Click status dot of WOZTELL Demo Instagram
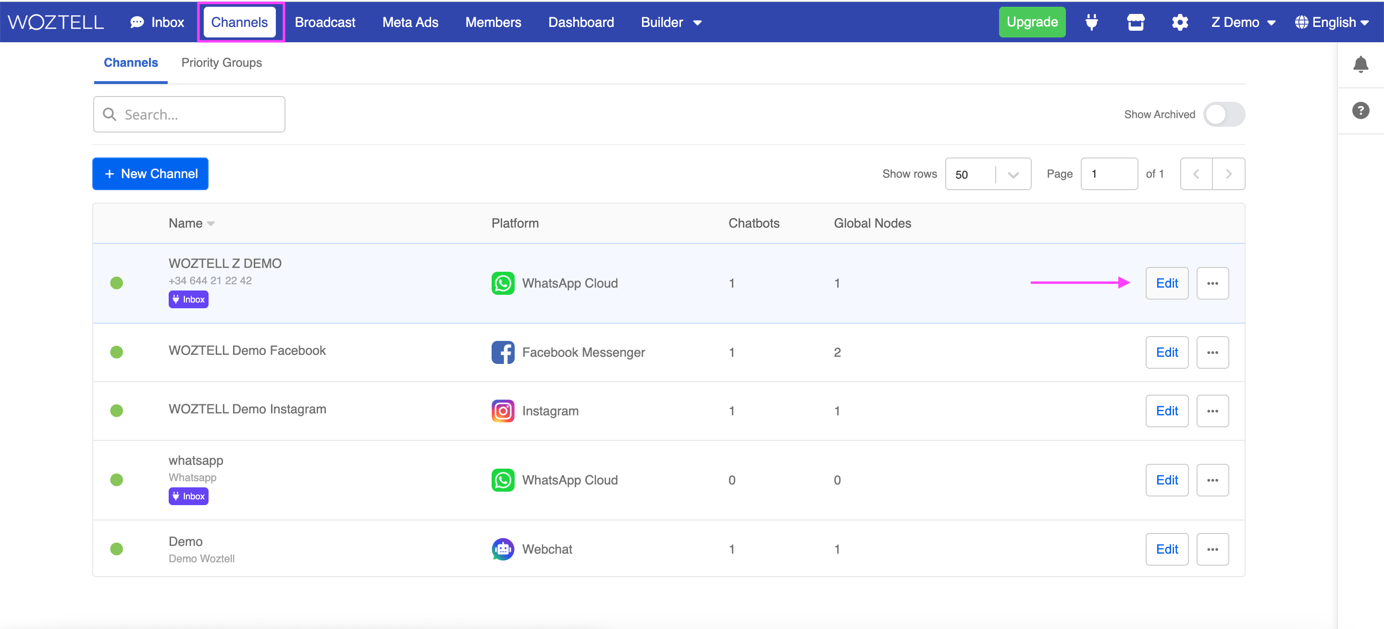This screenshot has width=1384, height=629. tap(117, 411)
